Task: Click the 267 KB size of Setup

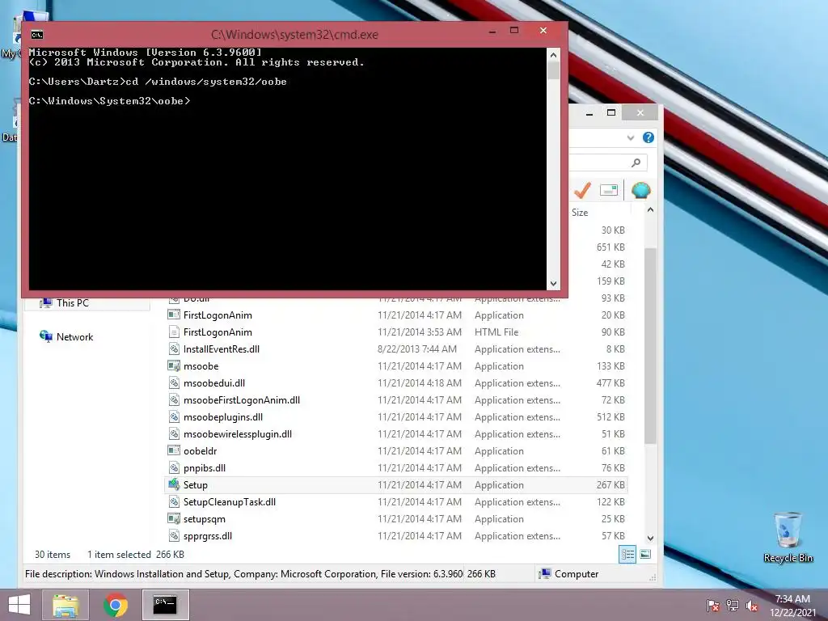Action: click(x=611, y=485)
